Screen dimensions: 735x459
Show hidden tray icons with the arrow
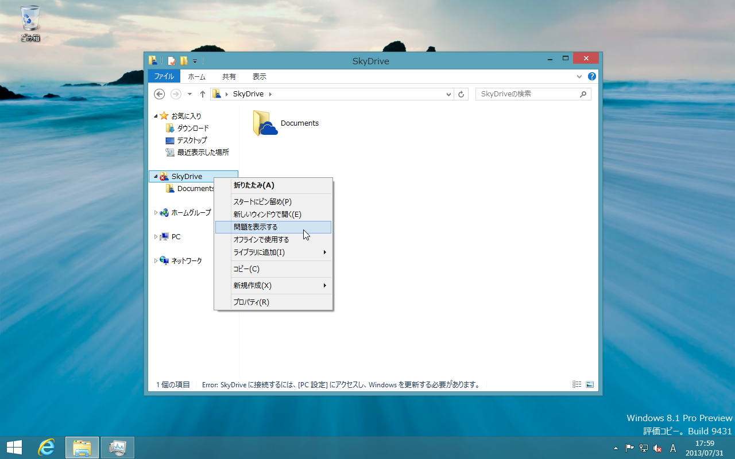(616, 448)
